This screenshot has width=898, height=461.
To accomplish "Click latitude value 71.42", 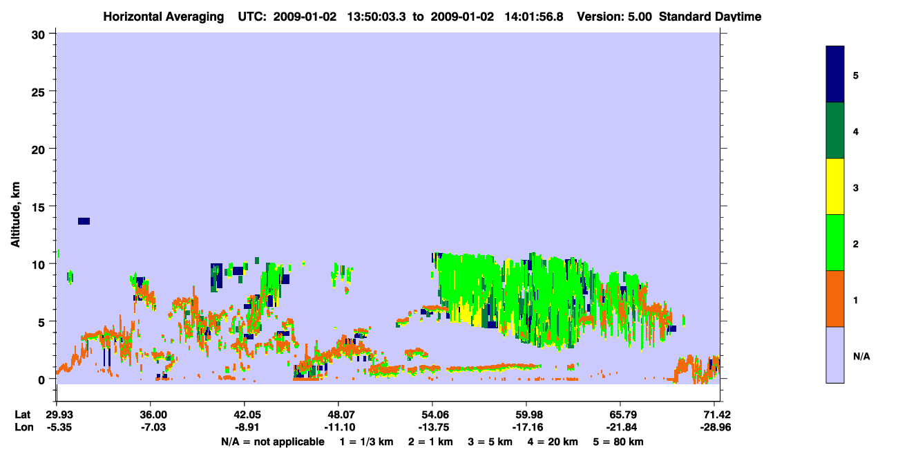I will coord(718,415).
